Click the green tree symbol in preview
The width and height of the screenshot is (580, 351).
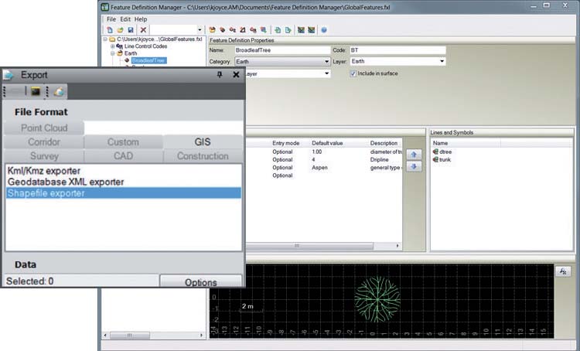(377, 299)
